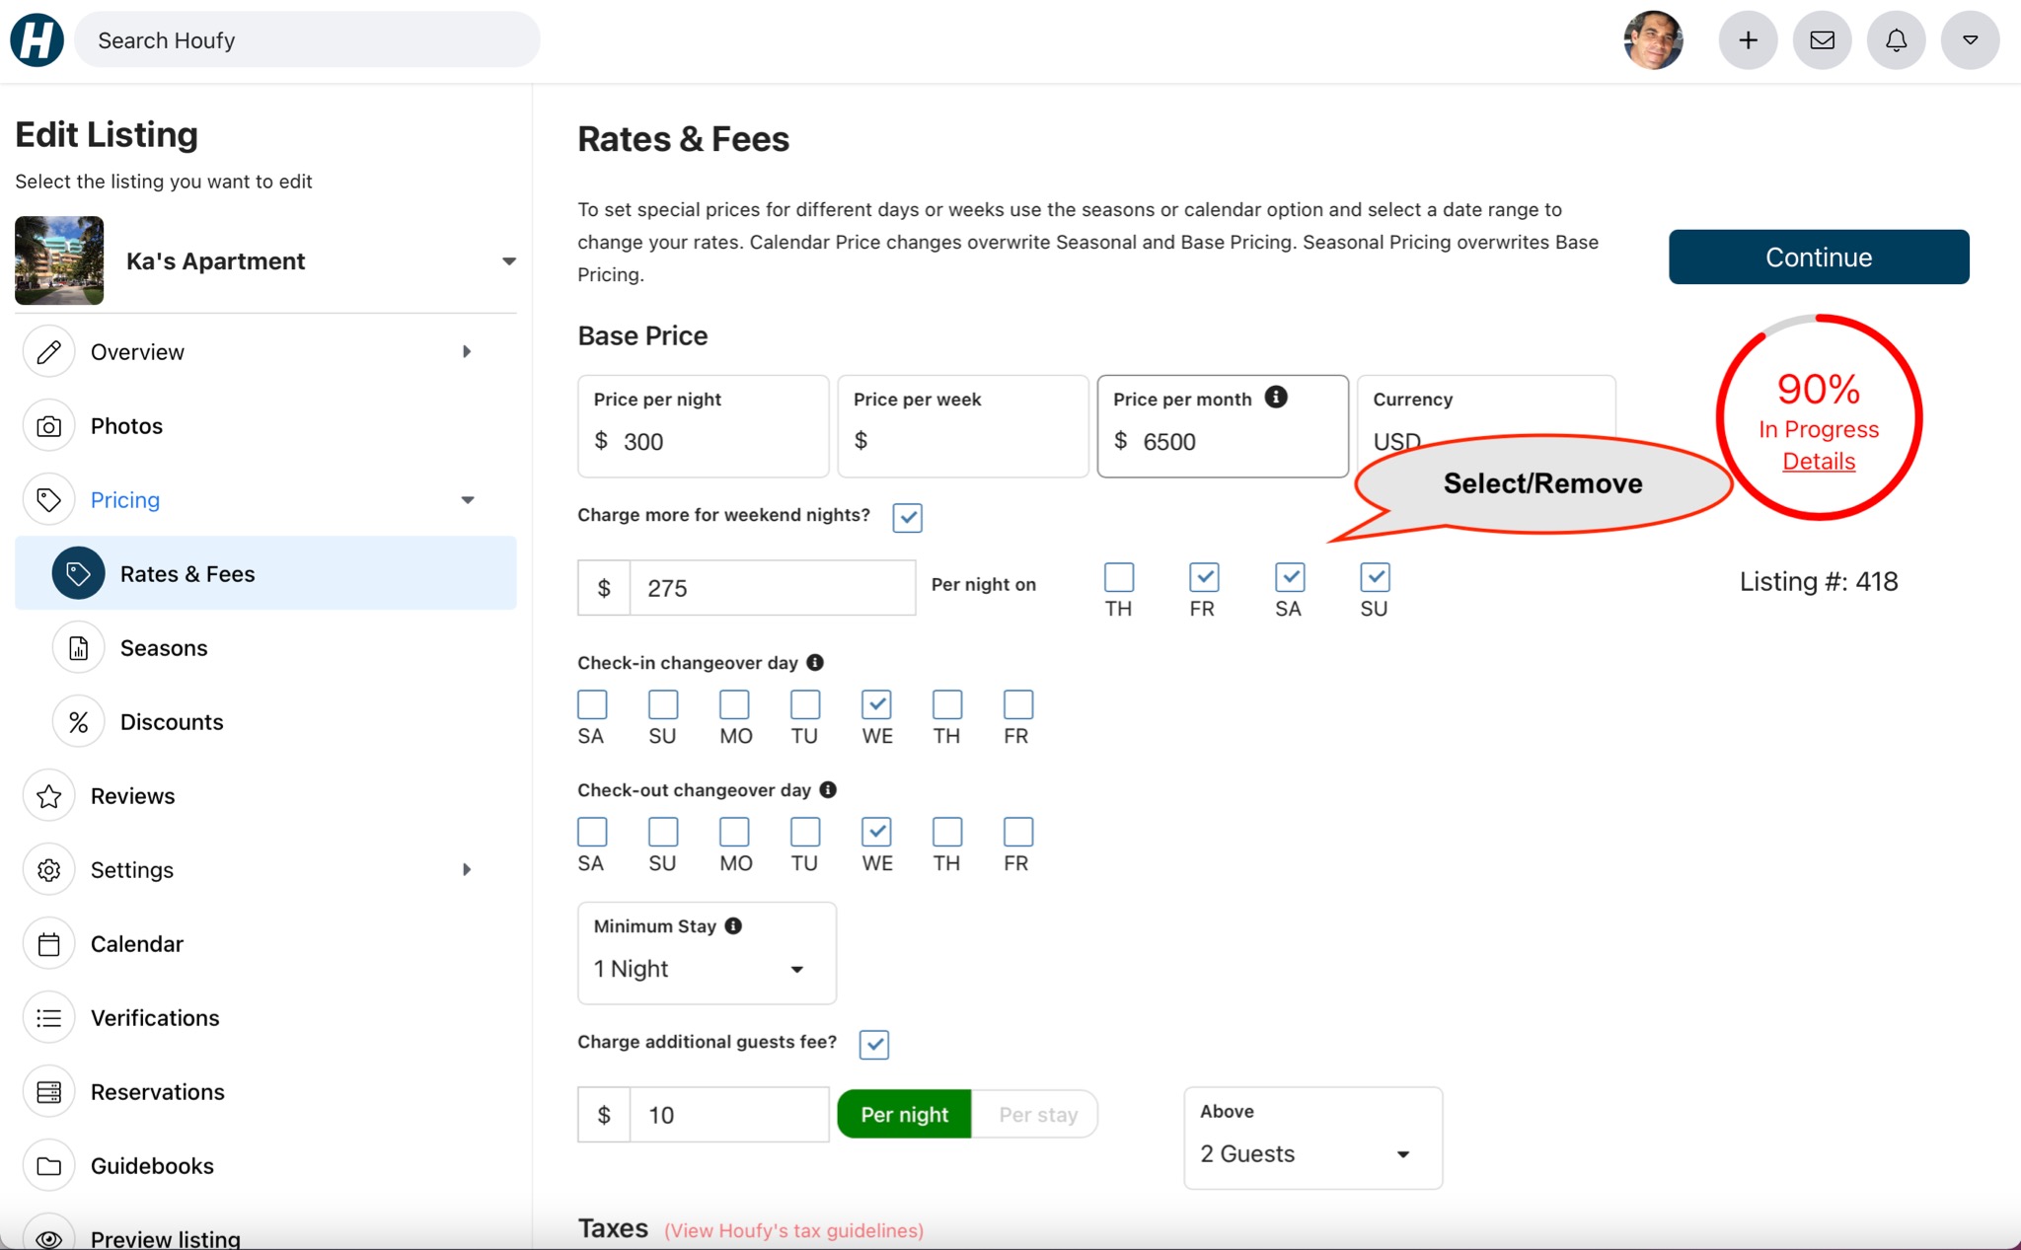This screenshot has width=2021, height=1250.
Task: Click the Continue button
Action: 1818,257
